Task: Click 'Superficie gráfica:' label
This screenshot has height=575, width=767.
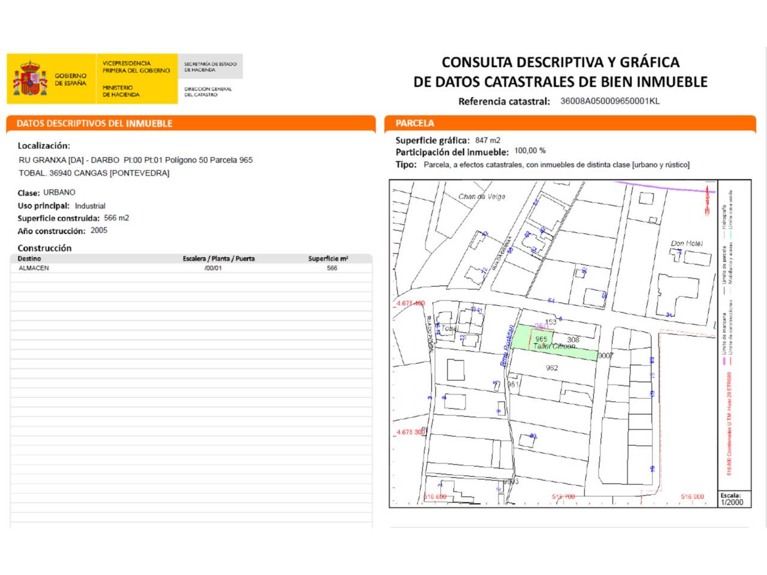Action: tap(433, 141)
